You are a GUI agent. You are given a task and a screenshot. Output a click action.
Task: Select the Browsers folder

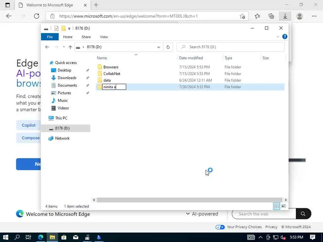pyautogui.click(x=111, y=67)
